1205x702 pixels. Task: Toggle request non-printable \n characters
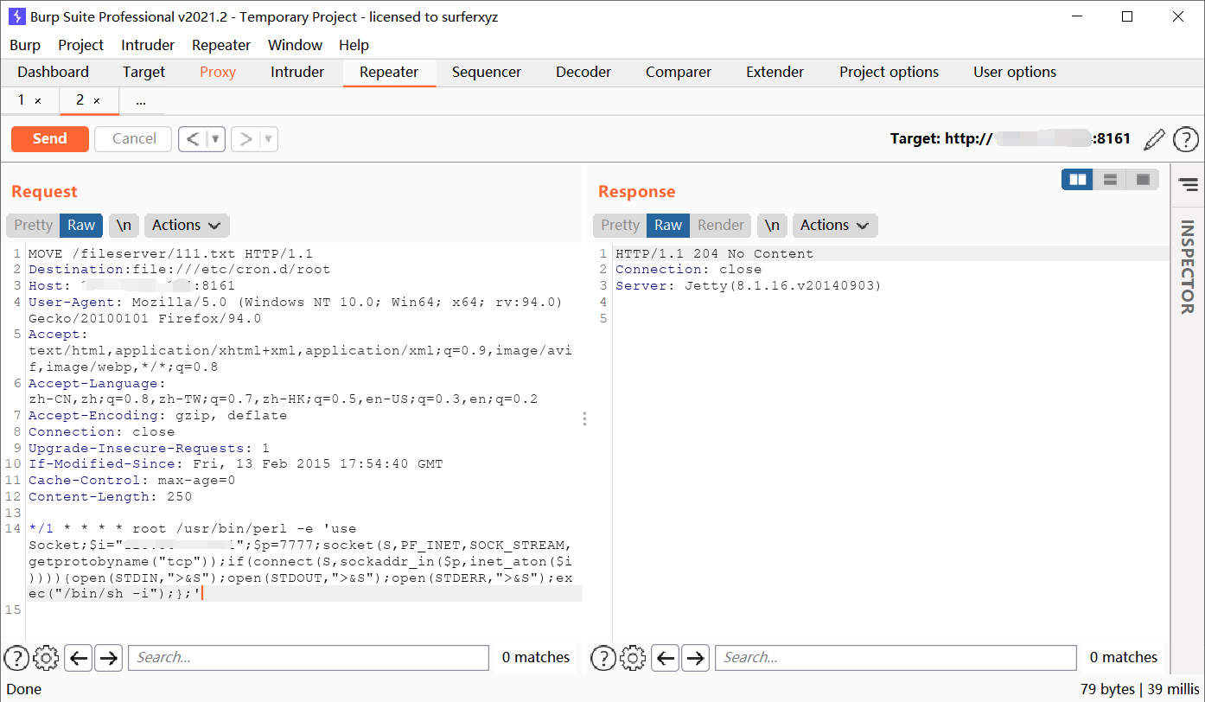(x=124, y=226)
